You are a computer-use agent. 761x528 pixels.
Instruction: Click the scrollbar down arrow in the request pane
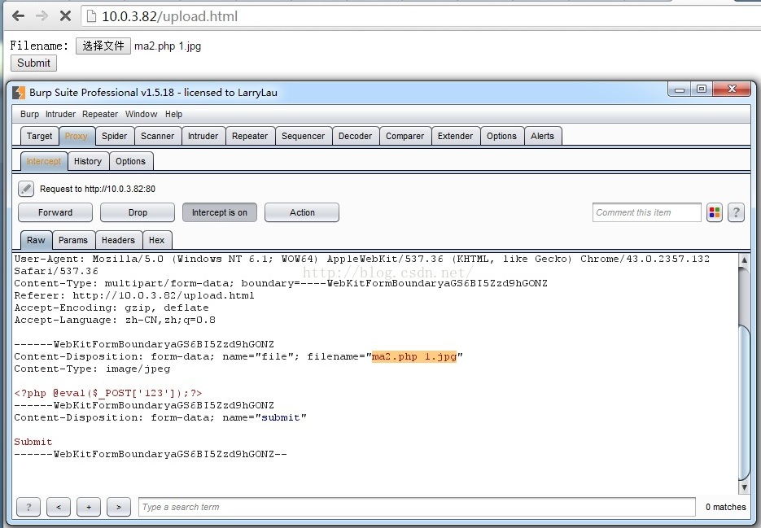point(744,487)
